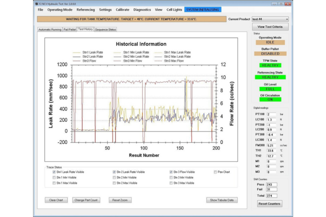Click the Clear Chart button
The height and width of the screenshot is (217, 326).
click(x=56, y=200)
